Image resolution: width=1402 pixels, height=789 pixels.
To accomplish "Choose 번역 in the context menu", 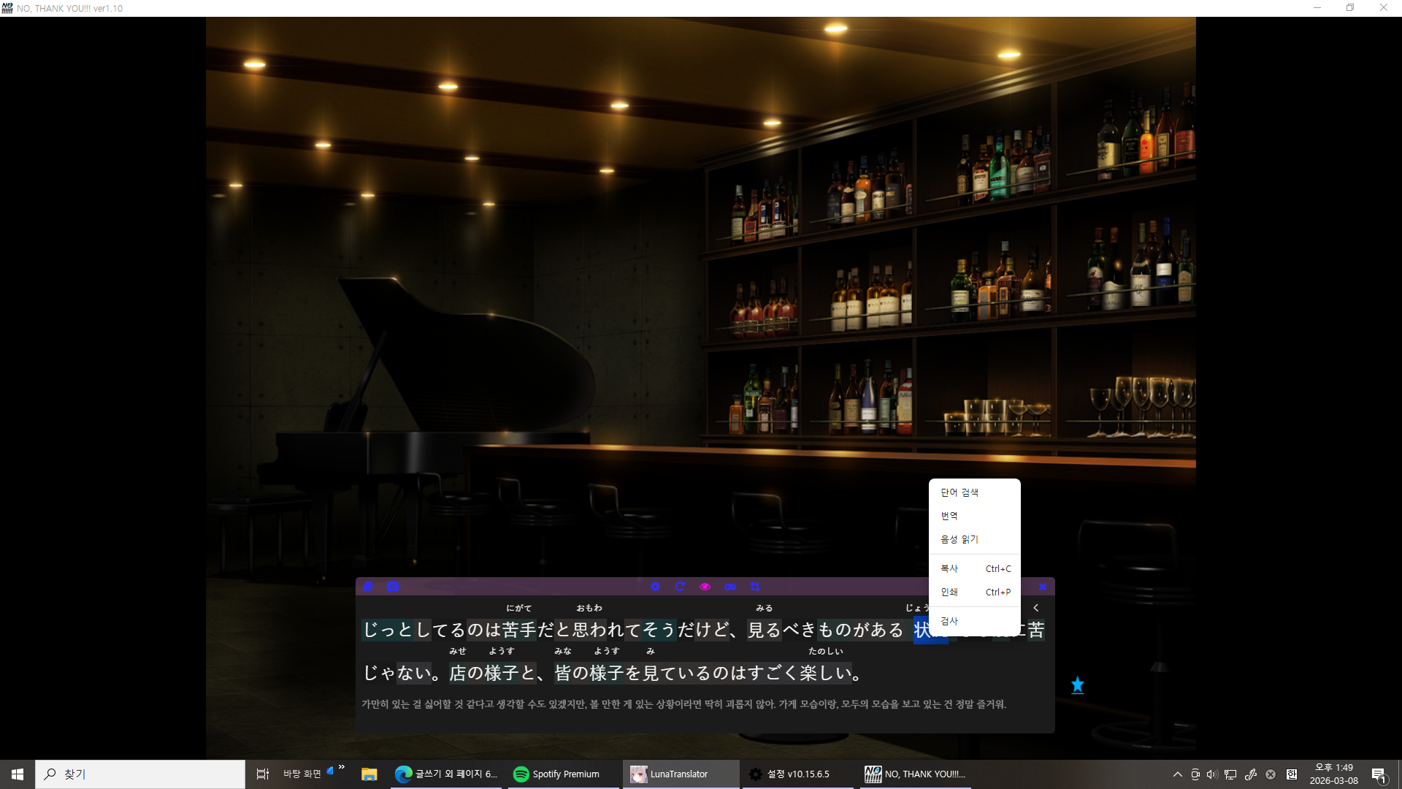I will 949,516.
